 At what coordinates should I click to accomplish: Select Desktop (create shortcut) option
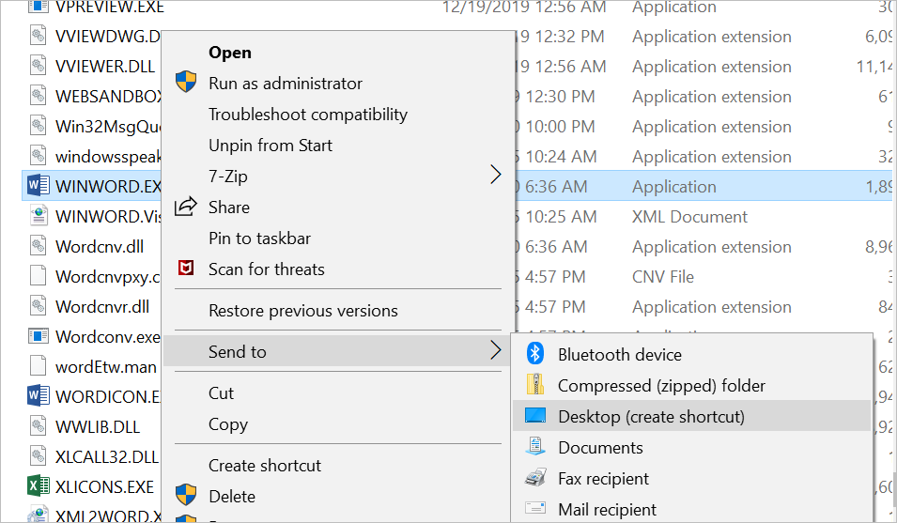[650, 416]
